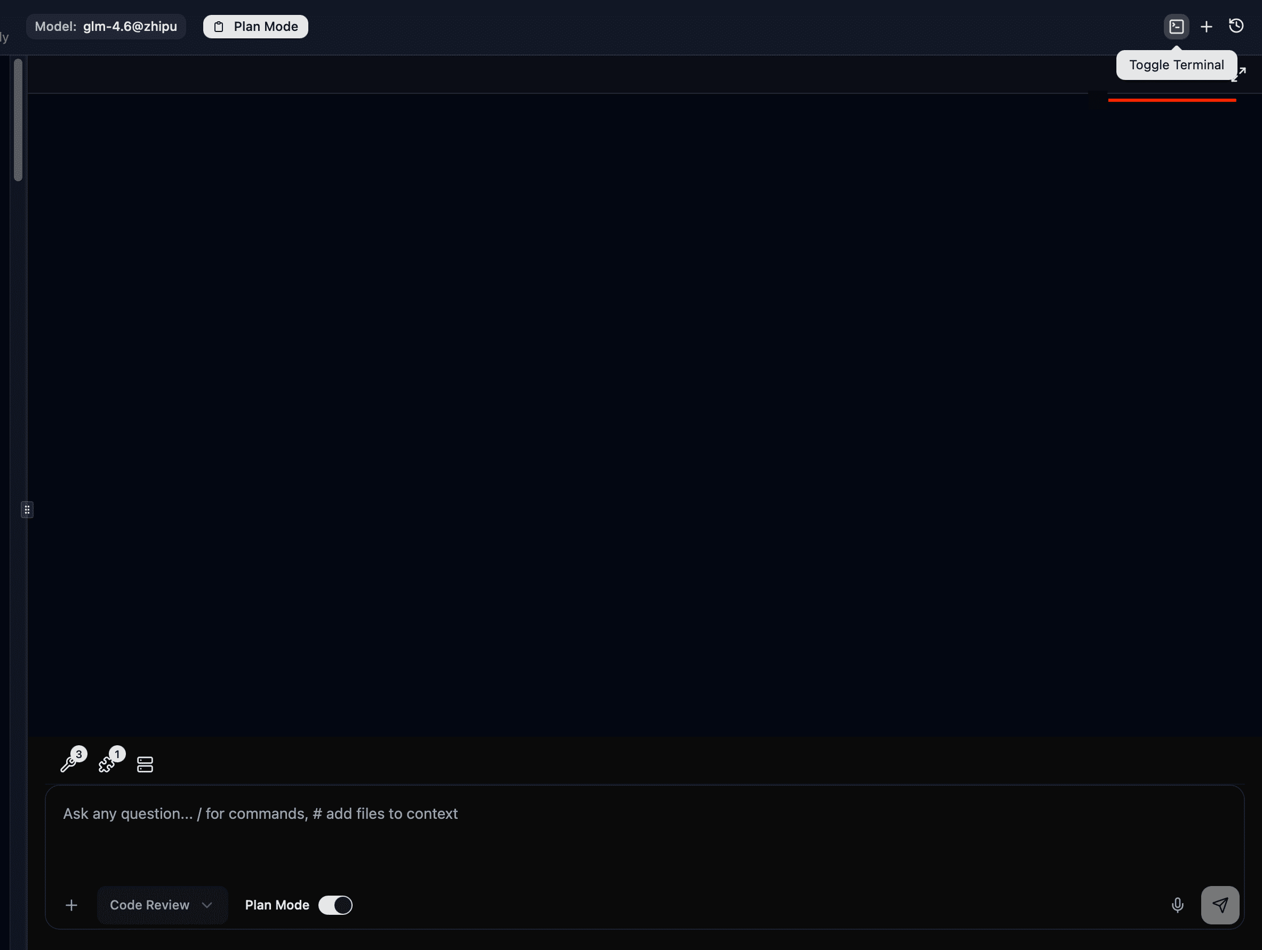
Task: Start a new chat with the plus icon
Action: coord(1205,26)
